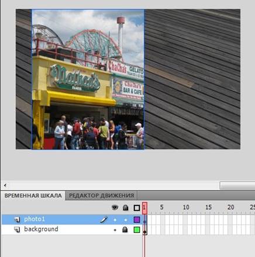Toggle visibility dot for photo1 layer
The height and width of the screenshot is (257, 255).
click(x=115, y=220)
